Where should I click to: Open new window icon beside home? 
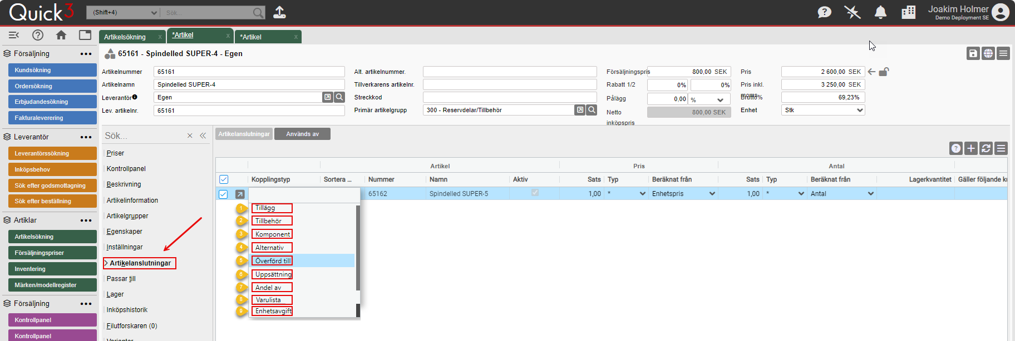point(85,35)
